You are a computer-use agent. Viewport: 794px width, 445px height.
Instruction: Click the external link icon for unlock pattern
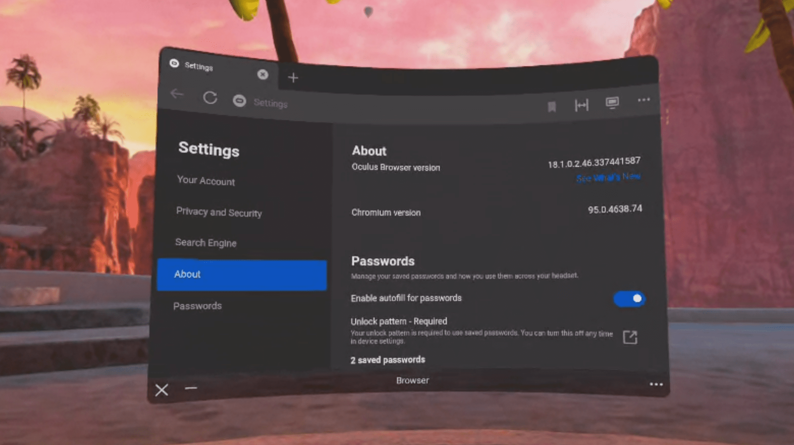(x=630, y=336)
